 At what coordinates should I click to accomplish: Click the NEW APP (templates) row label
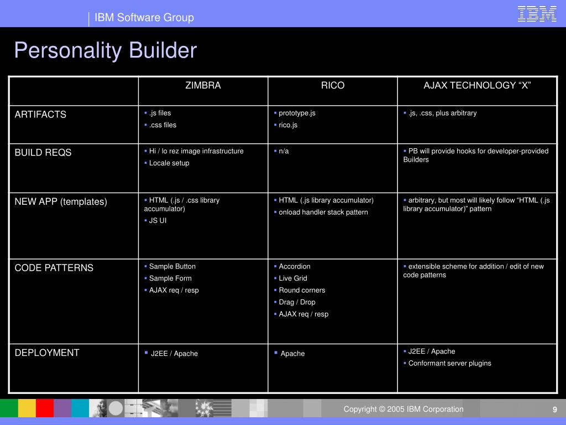61,201
